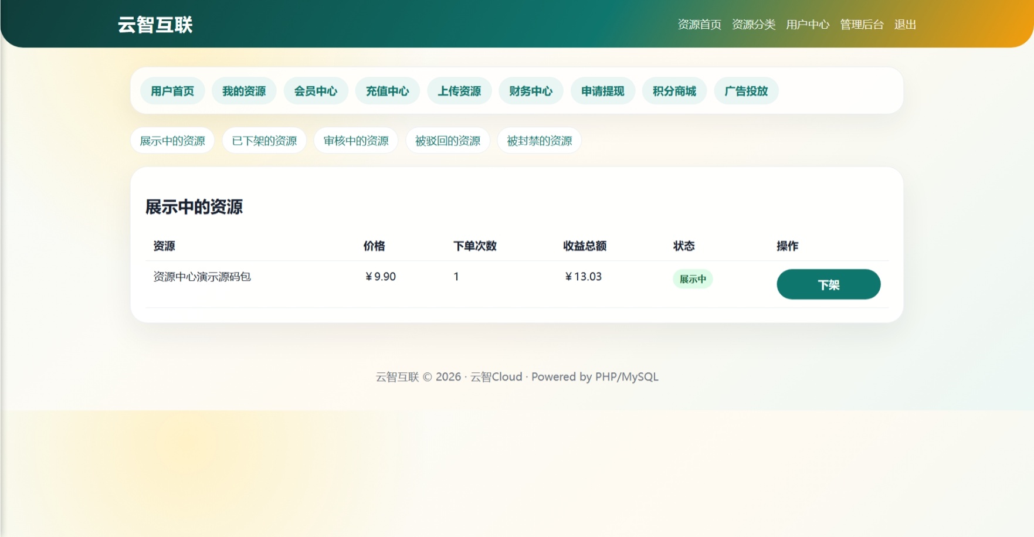Open 管理后台 from the header
Image resolution: width=1034 pixels, height=537 pixels.
click(x=862, y=25)
